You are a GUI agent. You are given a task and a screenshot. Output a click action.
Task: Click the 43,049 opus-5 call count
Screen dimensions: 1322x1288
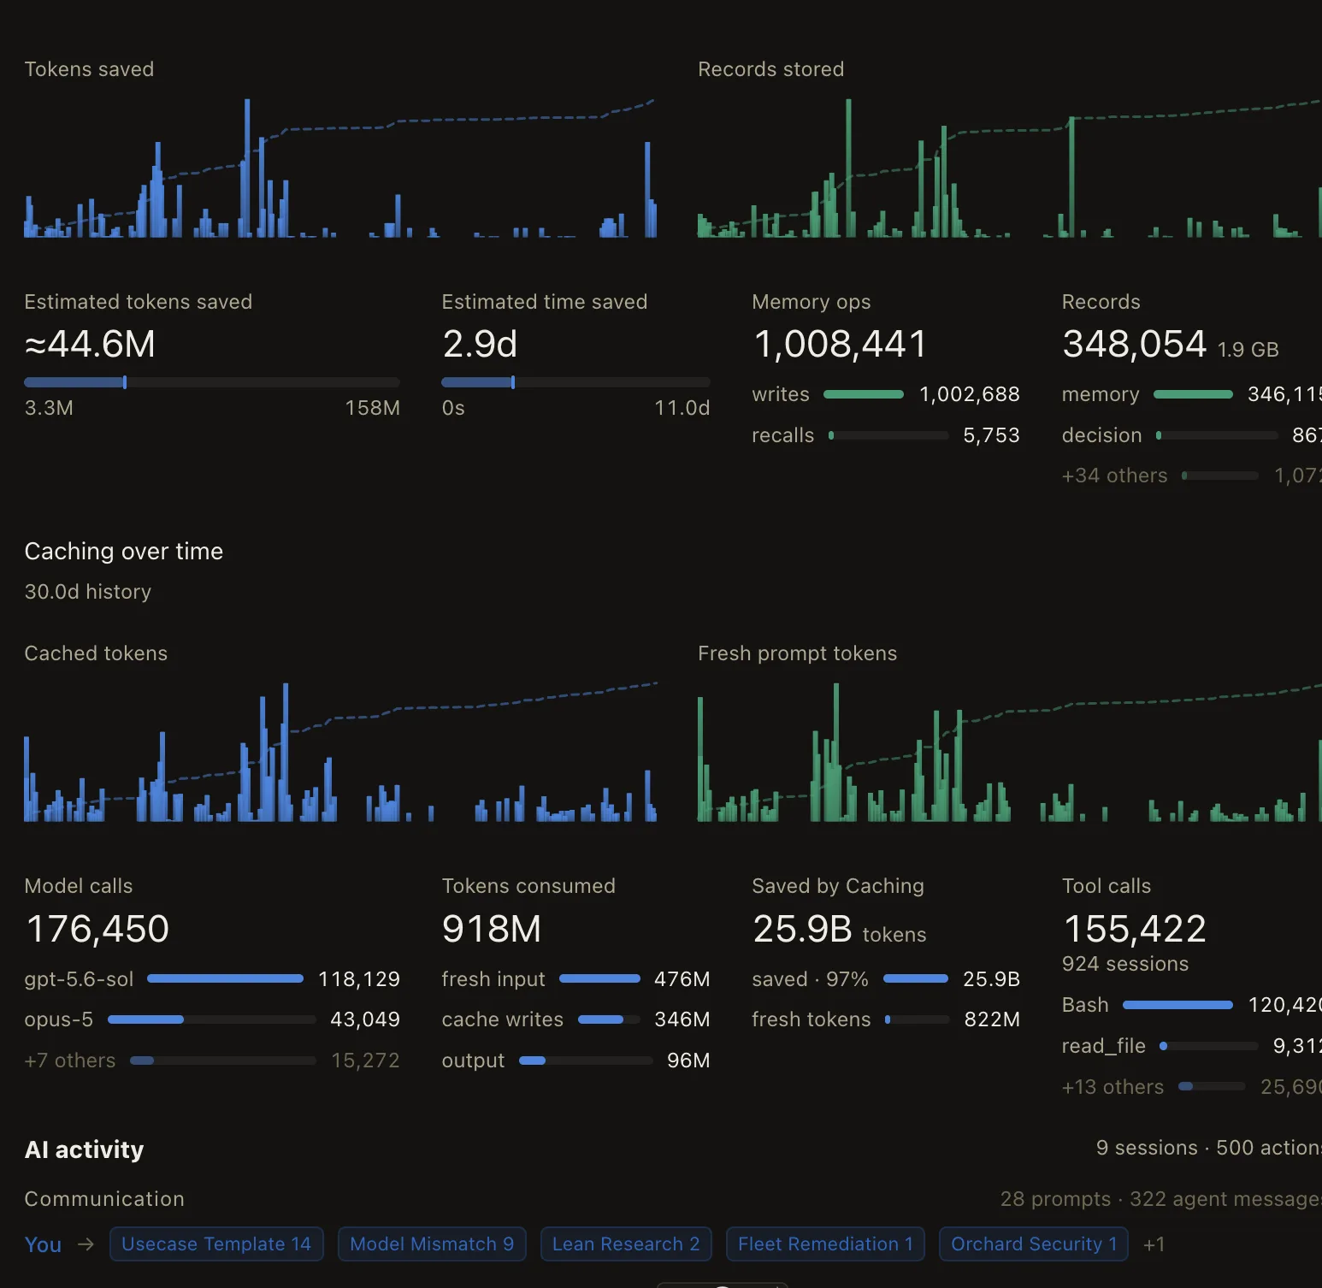coord(365,1019)
